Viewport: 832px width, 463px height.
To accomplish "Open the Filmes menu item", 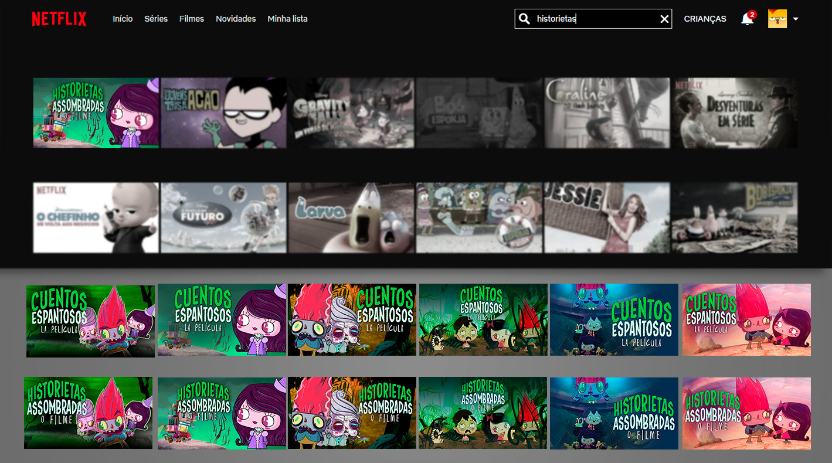I will point(192,19).
